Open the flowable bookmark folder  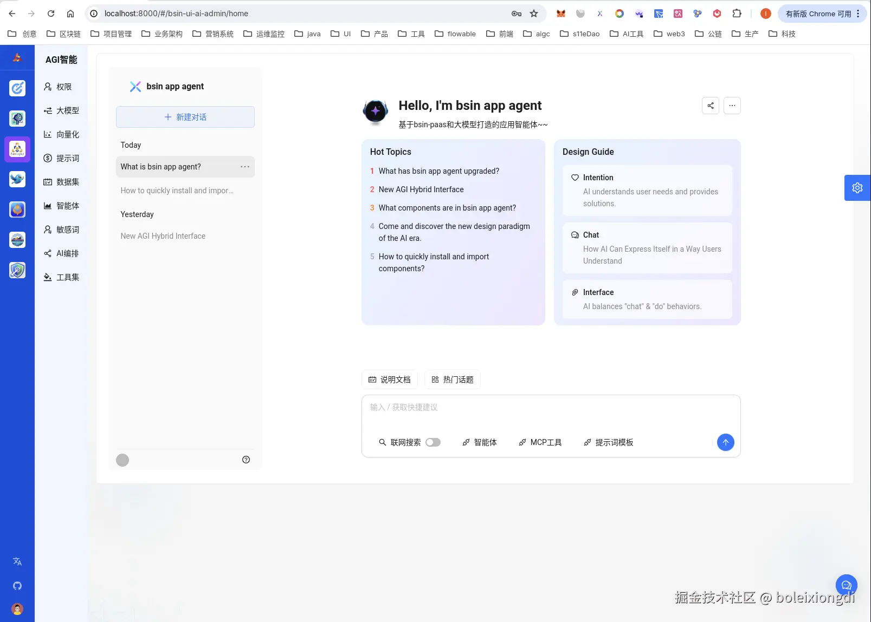click(x=455, y=34)
